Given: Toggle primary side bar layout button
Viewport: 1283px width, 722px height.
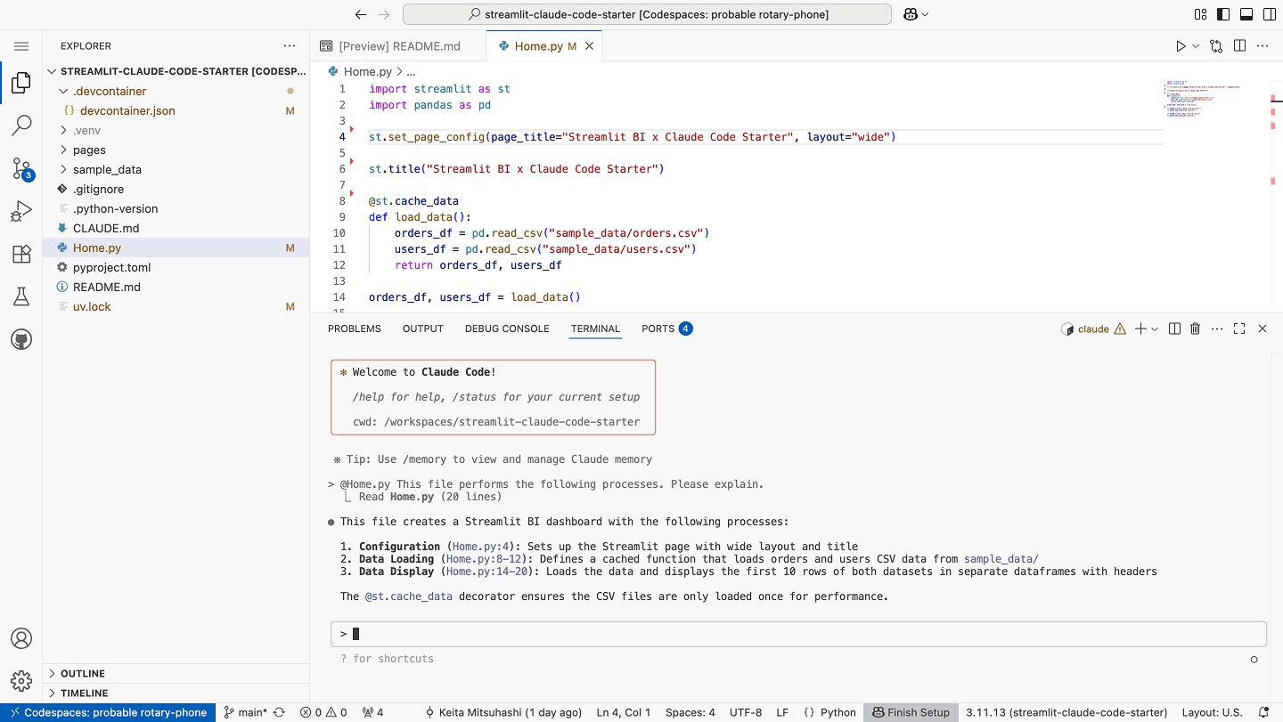Looking at the screenshot, I should pyautogui.click(x=1223, y=14).
